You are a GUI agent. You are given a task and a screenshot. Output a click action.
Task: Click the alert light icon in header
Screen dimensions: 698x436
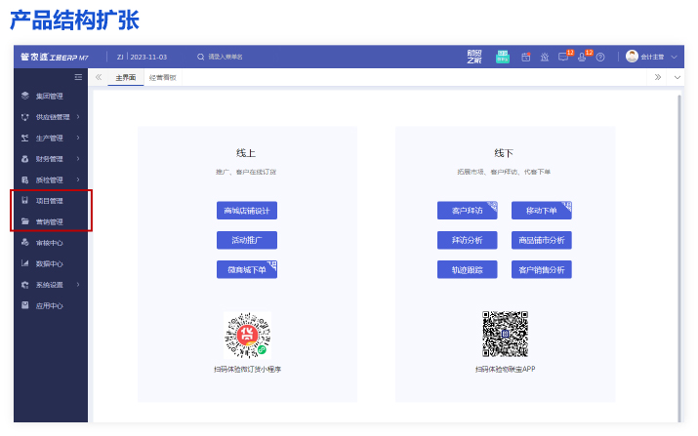point(544,58)
